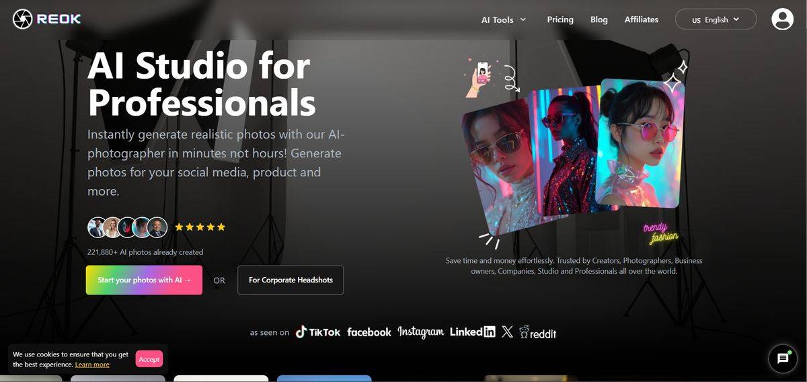The width and height of the screenshot is (807, 382).
Task: Open the Blog menu item
Action: coord(599,20)
